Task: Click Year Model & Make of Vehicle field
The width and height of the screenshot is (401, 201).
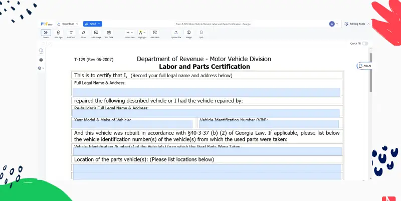Action: [132, 124]
